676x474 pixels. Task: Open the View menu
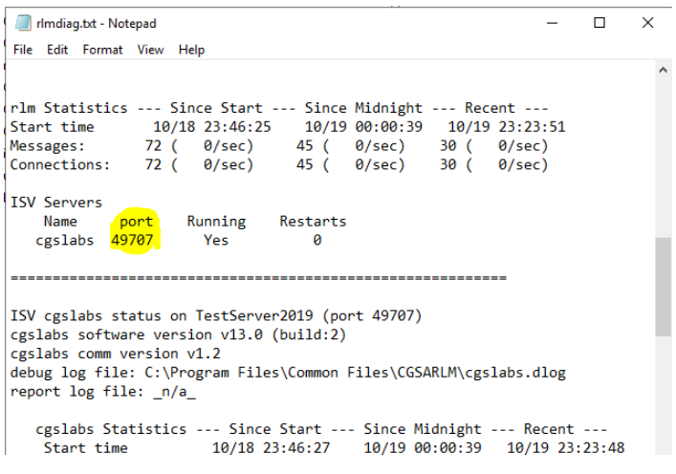pyautogui.click(x=150, y=50)
